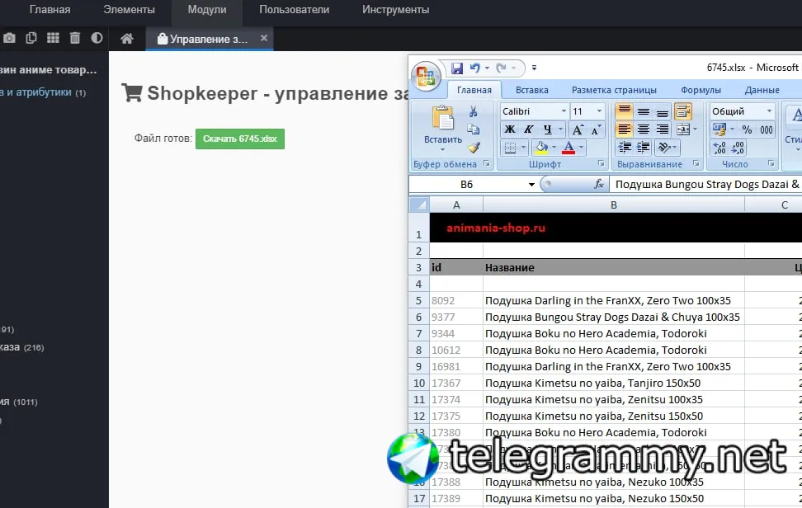The height and width of the screenshot is (508, 802).
Task: Apply cell borders with the border icon
Action: (x=510, y=148)
